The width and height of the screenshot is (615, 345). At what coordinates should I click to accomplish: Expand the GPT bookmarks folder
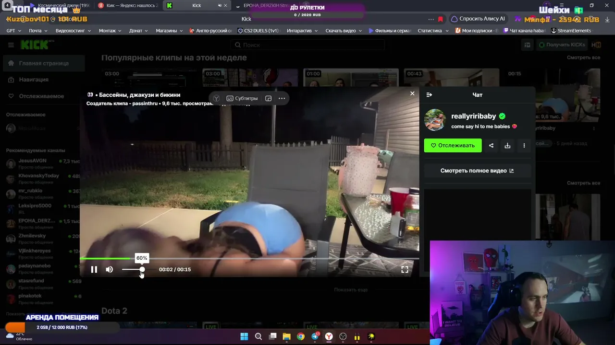pos(13,31)
